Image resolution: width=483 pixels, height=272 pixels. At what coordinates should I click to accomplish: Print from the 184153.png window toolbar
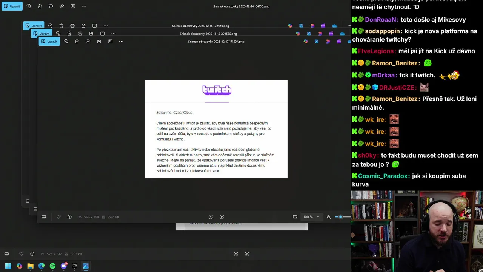pos(51,6)
